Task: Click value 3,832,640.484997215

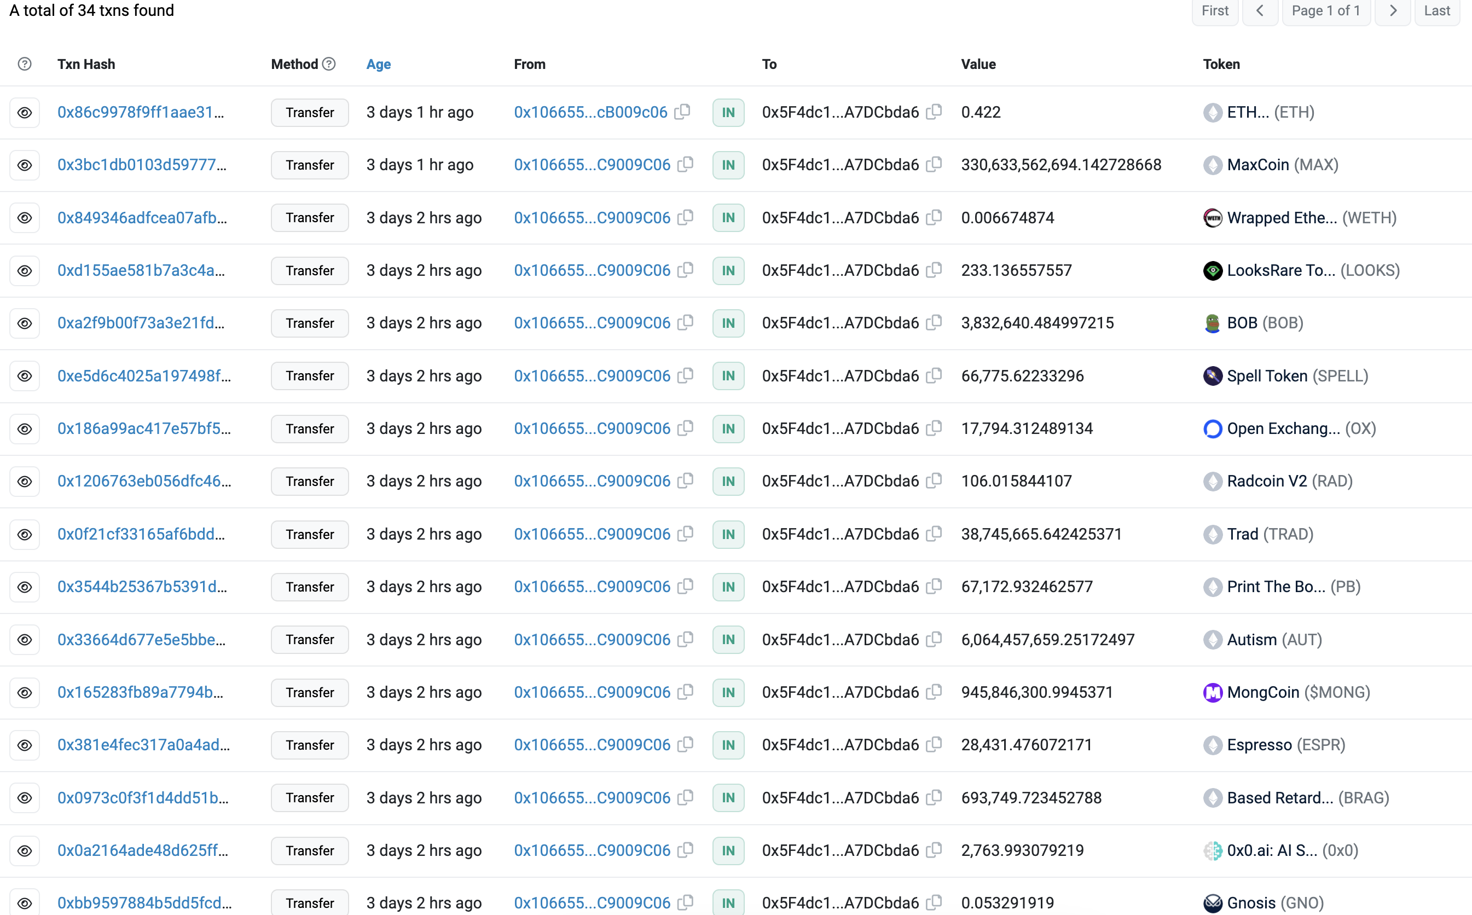Action: tap(1037, 322)
